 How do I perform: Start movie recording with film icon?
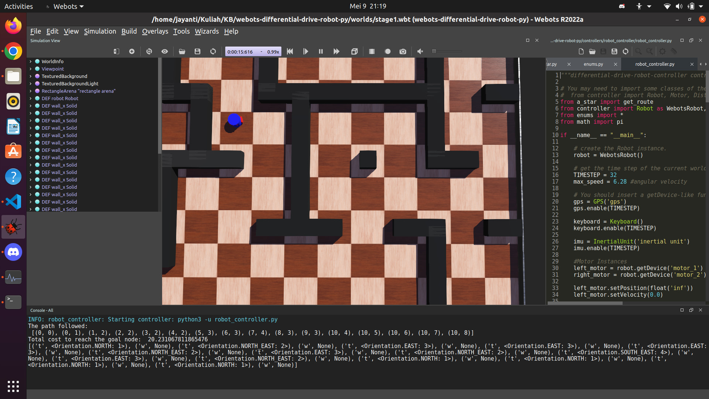click(372, 51)
